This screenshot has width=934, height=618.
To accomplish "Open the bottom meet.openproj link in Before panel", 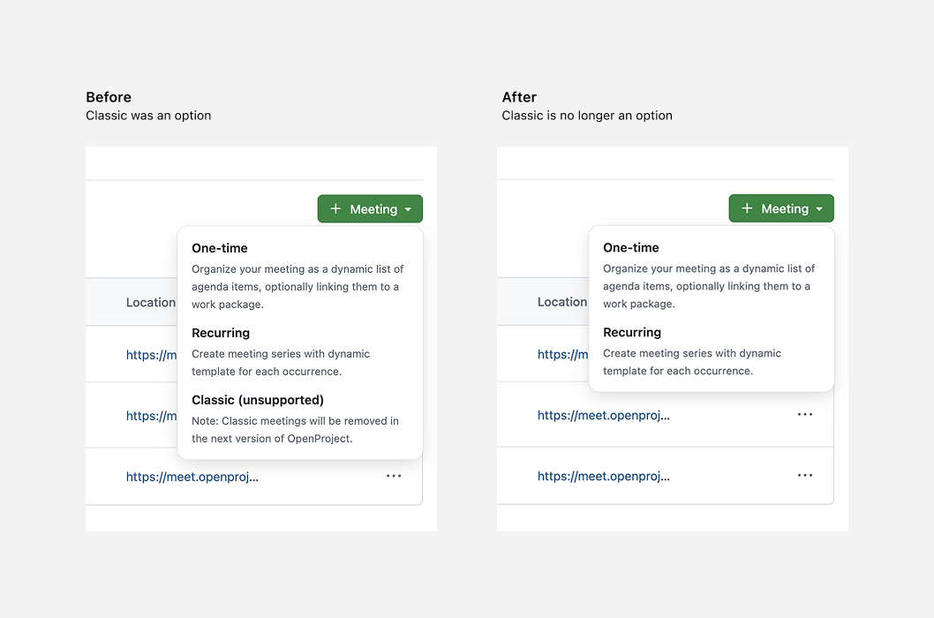I will pos(192,476).
